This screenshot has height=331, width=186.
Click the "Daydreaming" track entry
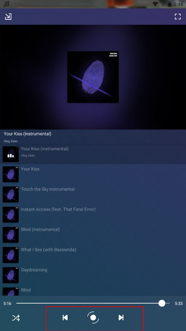click(93, 275)
